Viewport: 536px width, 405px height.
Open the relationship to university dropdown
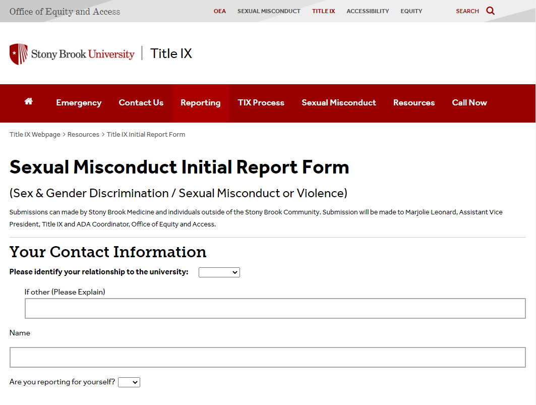(x=219, y=272)
